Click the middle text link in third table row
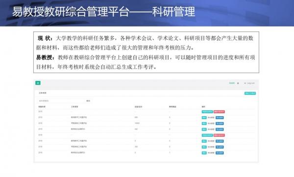This screenshot has width=294, height=177. pos(211,124)
